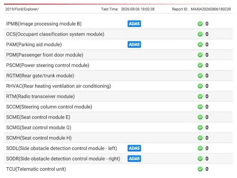Select TCU(Telematic control unit) text

[x=36, y=169]
